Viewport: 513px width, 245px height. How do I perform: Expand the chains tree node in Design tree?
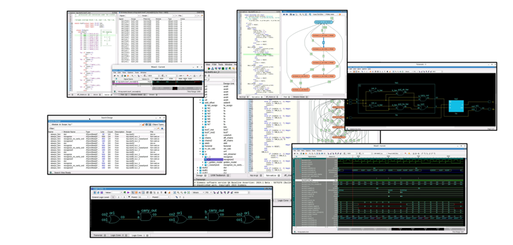point(200,138)
